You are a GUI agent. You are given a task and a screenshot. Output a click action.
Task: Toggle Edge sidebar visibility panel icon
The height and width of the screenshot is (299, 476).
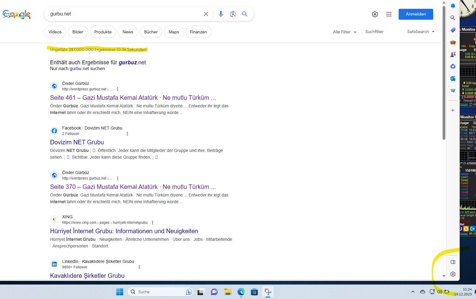coord(453,262)
